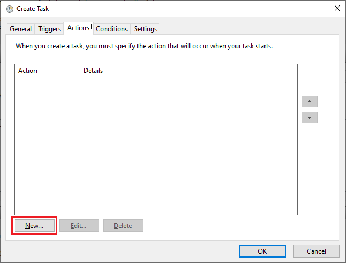
Task: Click the Details column header
Action: coord(189,71)
